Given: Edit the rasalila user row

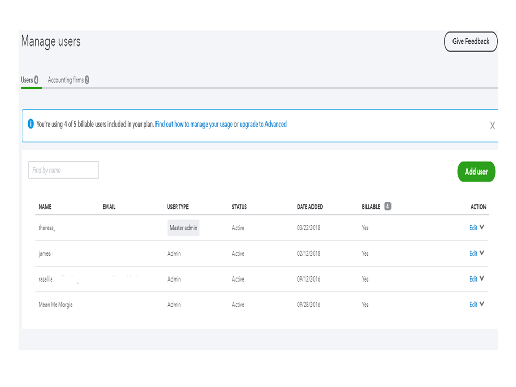Looking at the screenshot, I should [473, 279].
